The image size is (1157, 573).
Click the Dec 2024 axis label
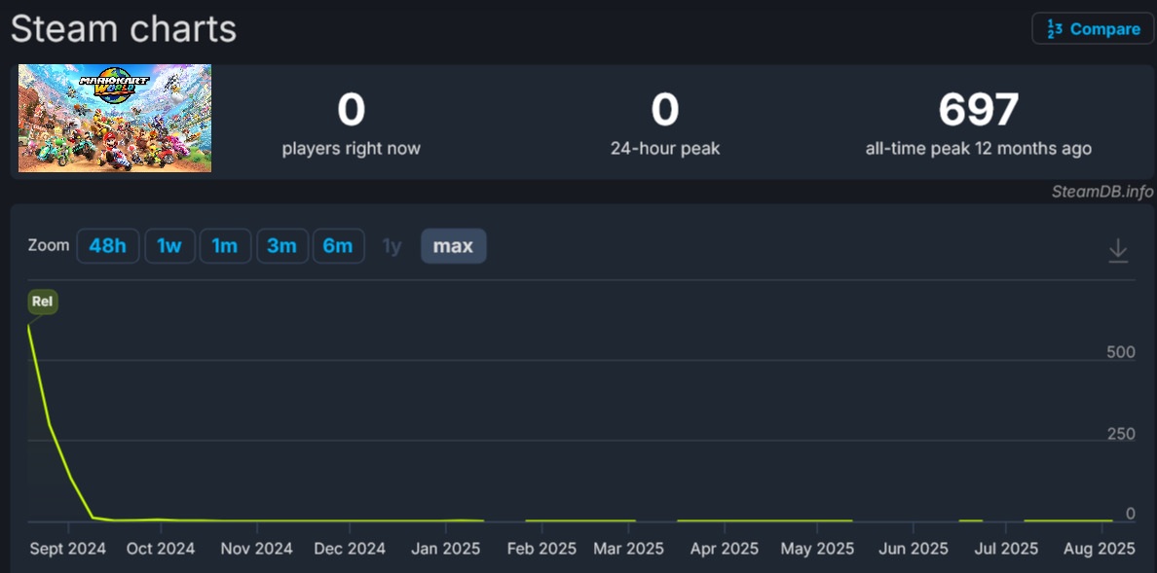pos(350,549)
